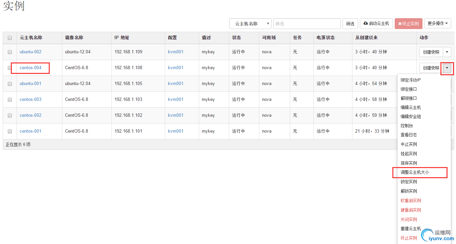
Task: Select the centos-004 row checkbox
Action: 10,68
